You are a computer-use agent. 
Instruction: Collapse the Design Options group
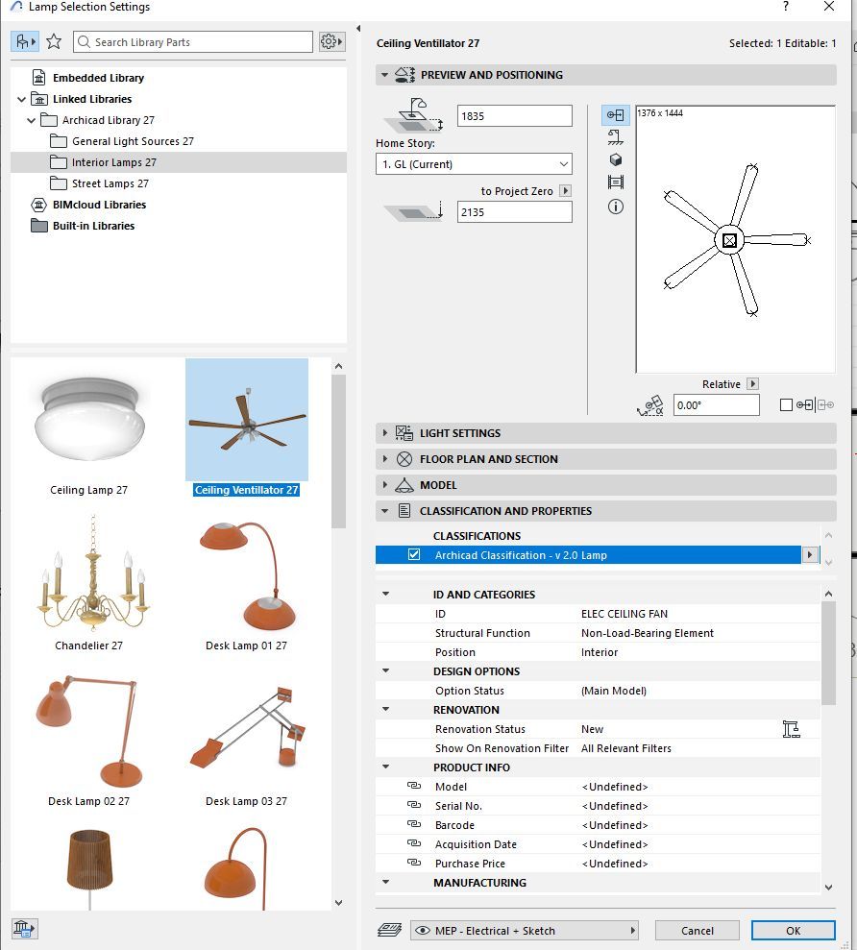[385, 670]
